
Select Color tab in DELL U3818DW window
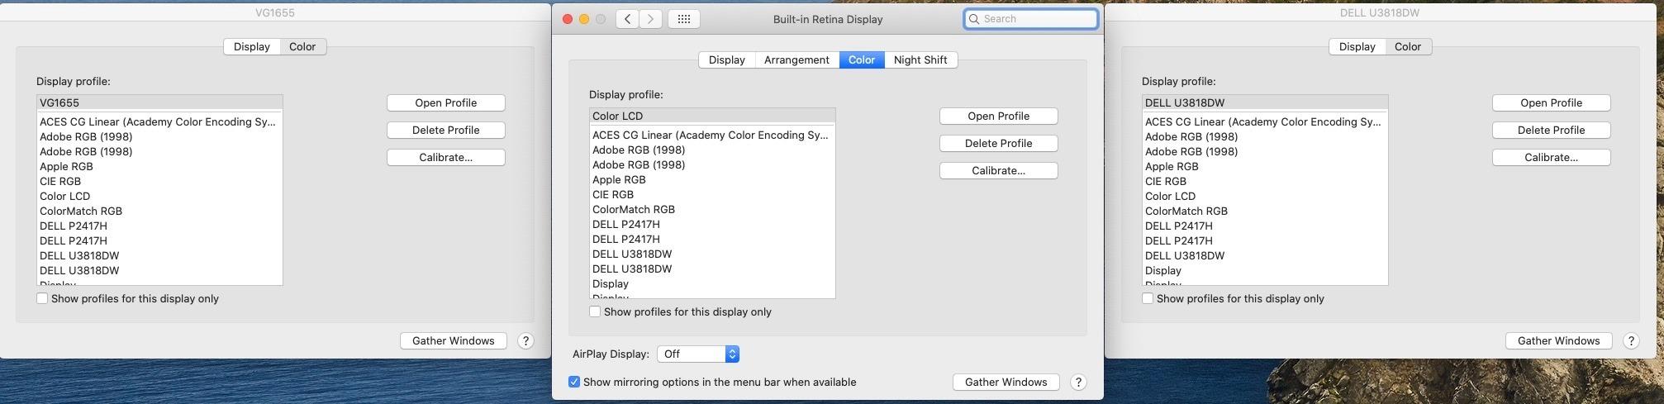click(x=1408, y=46)
